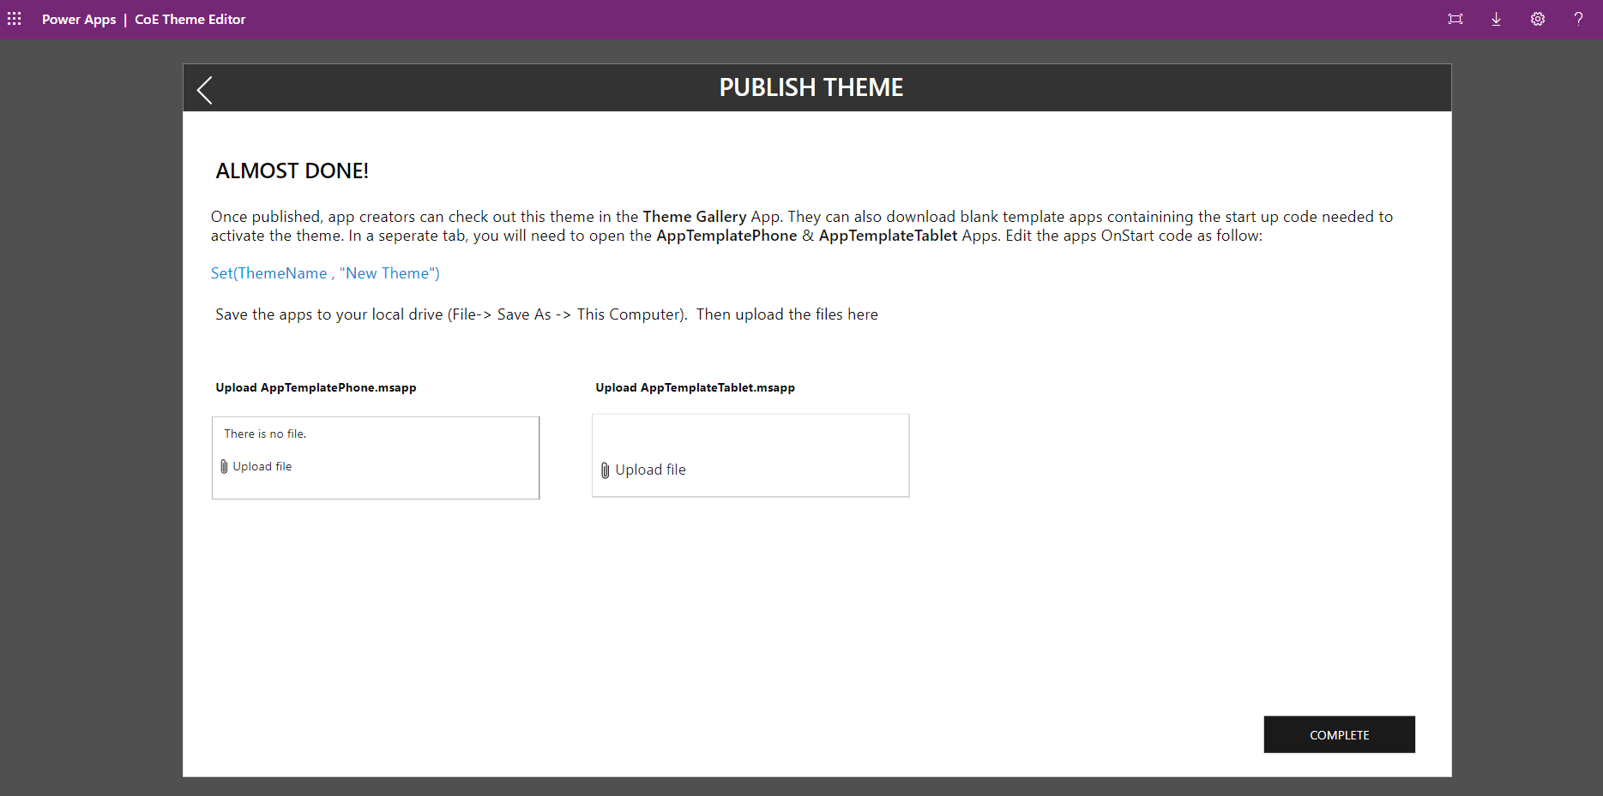The width and height of the screenshot is (1603, 796).
Task: Open the settings gear
Action: [1537, 19]
